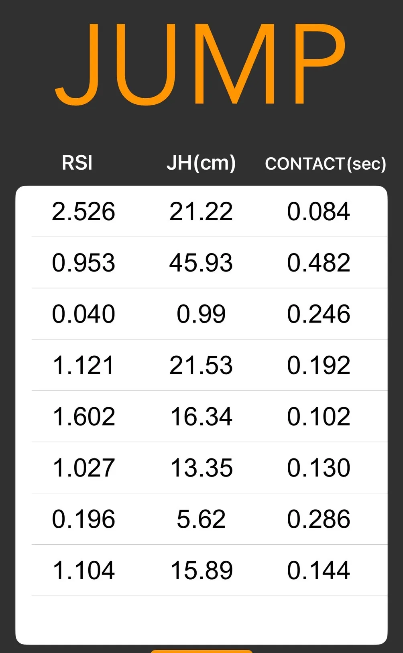Select the RSI value 0.196
Screen dimensions: 403x653
pos(83,519)
